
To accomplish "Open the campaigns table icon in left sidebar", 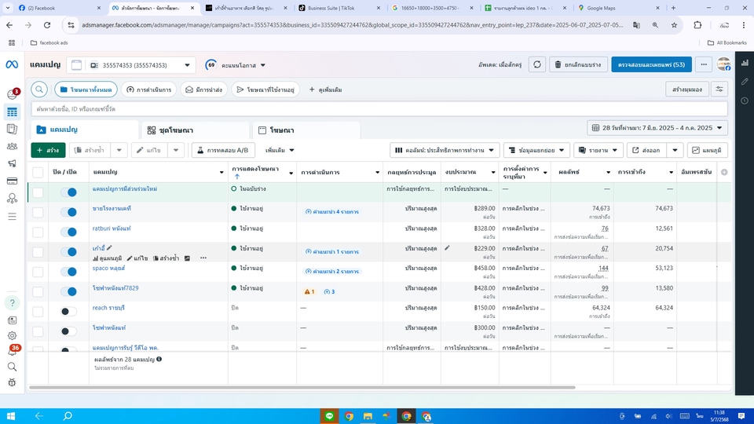I will click(x=12, y=112).
